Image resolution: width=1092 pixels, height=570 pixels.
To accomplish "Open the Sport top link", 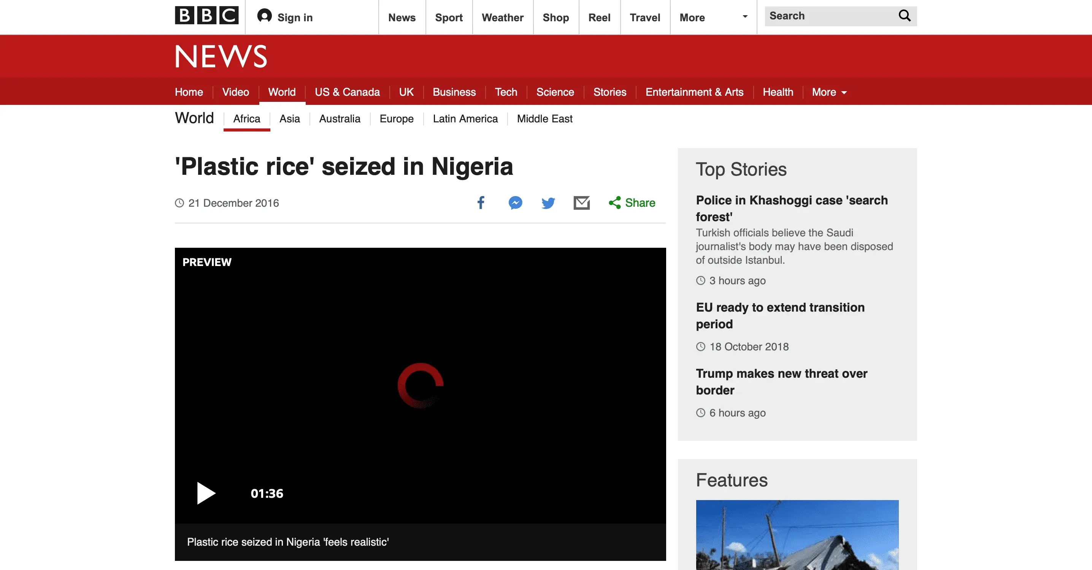I will pos(449,17).
